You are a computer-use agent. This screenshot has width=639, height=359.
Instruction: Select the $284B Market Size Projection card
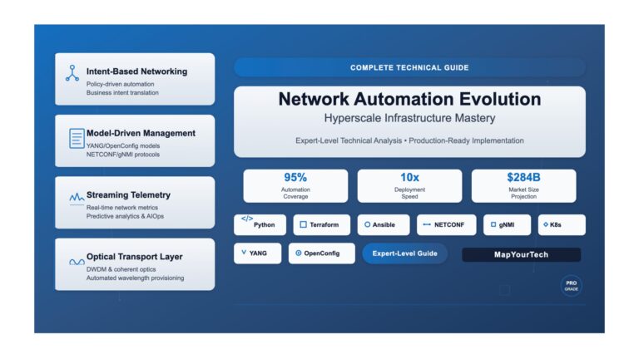[523, 186]
